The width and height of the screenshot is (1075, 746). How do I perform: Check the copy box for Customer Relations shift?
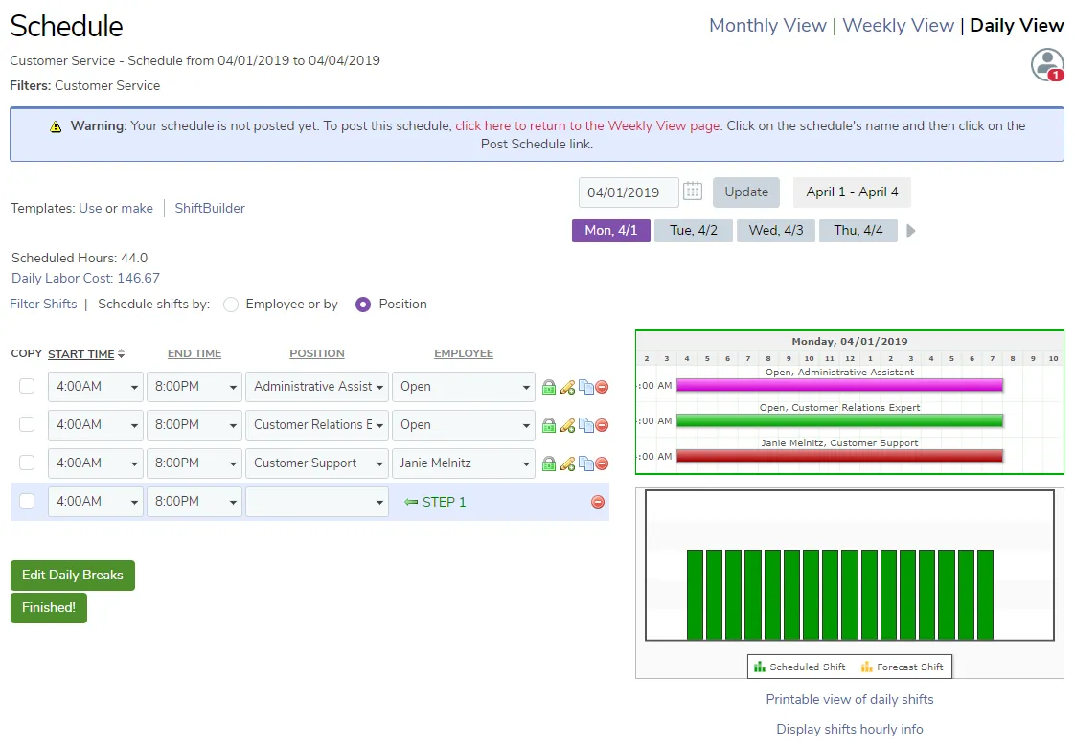click(27, 425)
